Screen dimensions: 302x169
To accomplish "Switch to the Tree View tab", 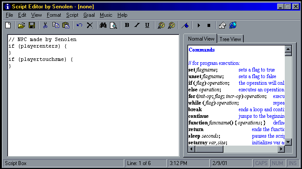I will pos(230,39).
